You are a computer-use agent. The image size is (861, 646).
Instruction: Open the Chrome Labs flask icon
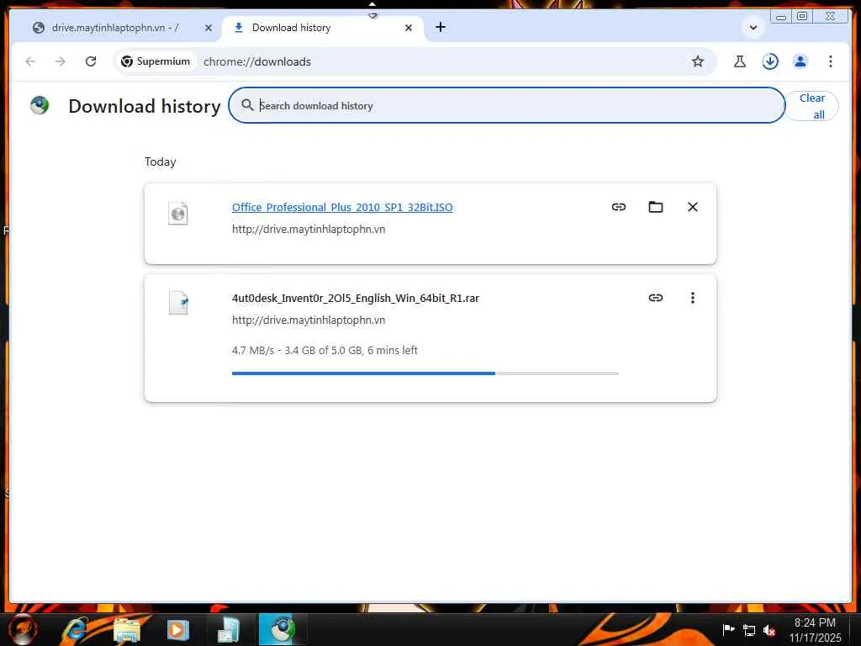click(740, 61)
